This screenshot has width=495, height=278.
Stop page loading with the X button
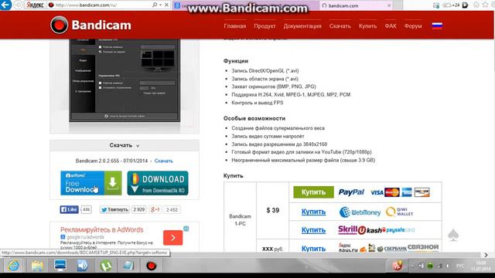click(166, 5)
